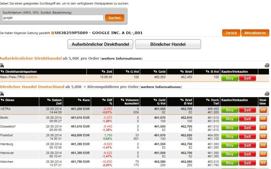Select the Frankfurt exchange name
The image size is (271, 169).
tap(7, 135)
